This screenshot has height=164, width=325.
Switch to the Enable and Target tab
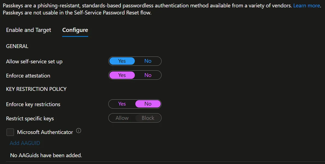point(28,30)
